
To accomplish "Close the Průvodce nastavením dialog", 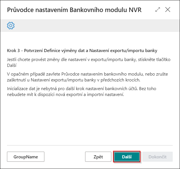I will pos(168,10).
